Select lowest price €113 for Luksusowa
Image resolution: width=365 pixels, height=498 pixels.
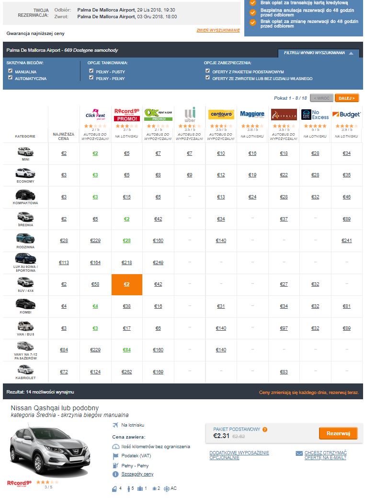coord(64,263)
